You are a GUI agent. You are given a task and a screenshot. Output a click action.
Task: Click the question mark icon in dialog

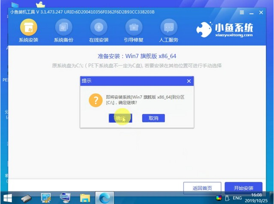pyautogui.click(x=96, y=100)
